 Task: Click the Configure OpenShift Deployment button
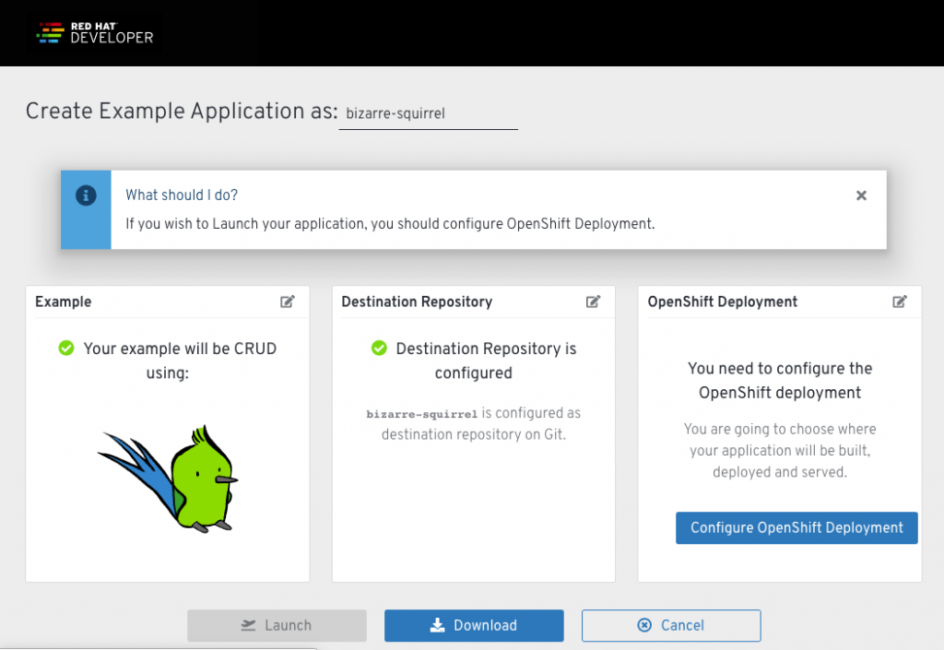(x=796, y=527)
